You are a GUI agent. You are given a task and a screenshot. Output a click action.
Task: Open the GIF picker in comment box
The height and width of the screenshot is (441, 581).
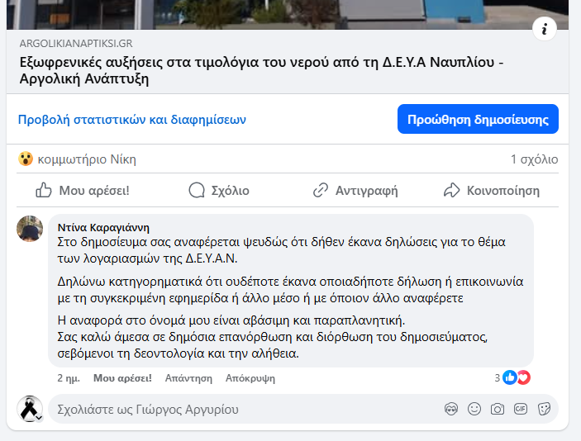click(521, 409)
